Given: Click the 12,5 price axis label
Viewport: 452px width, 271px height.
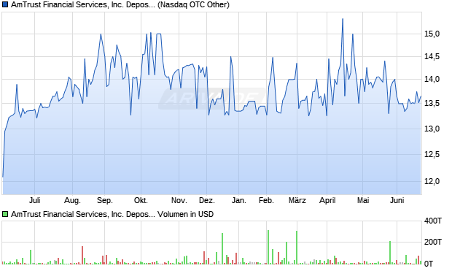Looking at the screenshot, I should [432, 155].
